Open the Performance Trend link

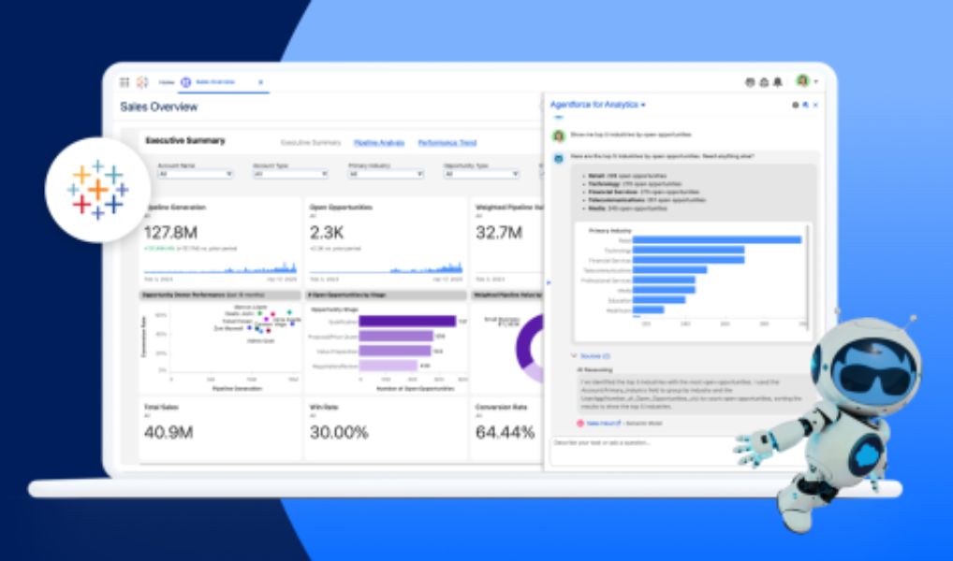pyautogui.click(x=447, y=143)
